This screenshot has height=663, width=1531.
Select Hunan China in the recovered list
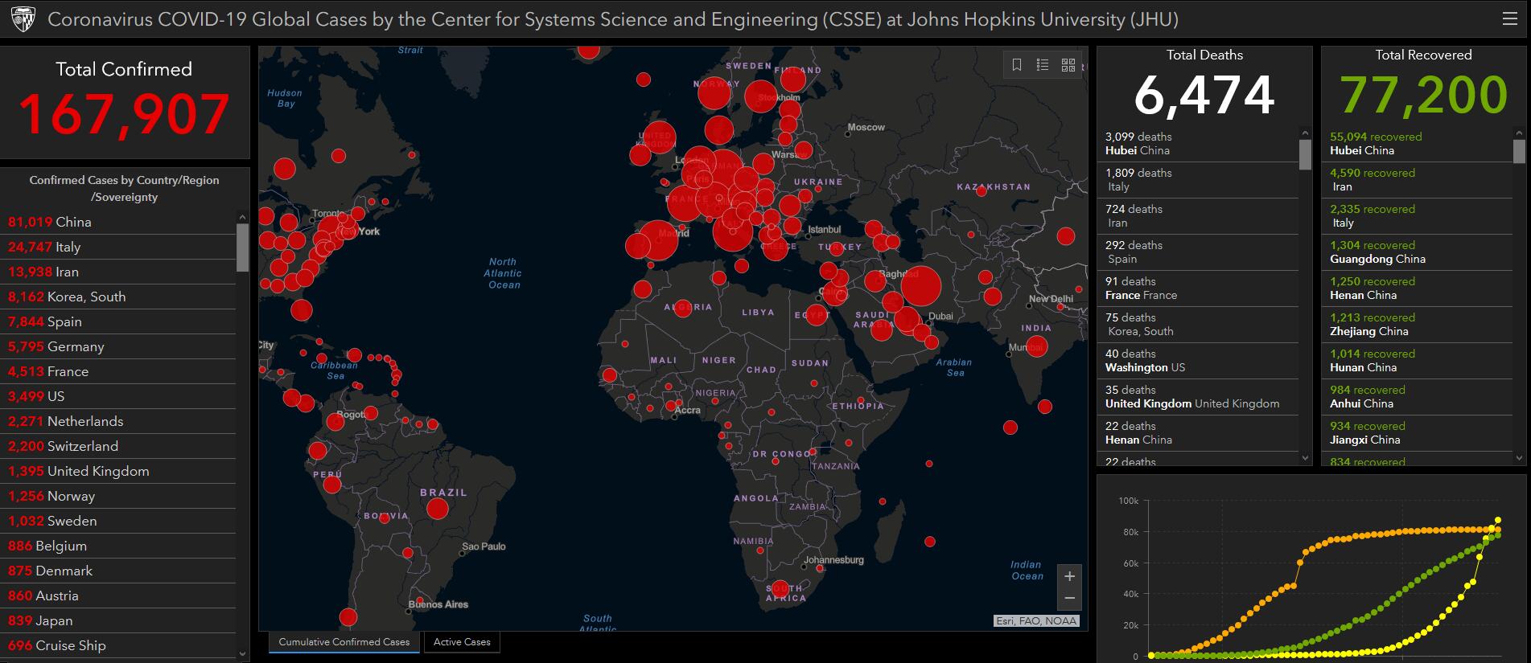[1417, 361]
